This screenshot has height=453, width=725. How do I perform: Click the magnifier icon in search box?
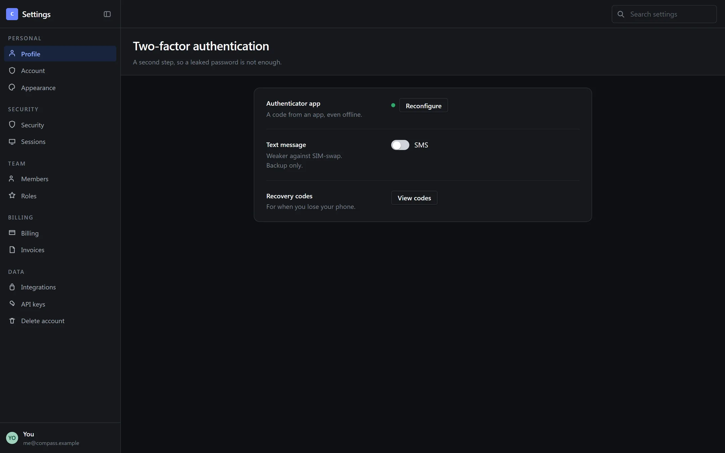(621, 14)
